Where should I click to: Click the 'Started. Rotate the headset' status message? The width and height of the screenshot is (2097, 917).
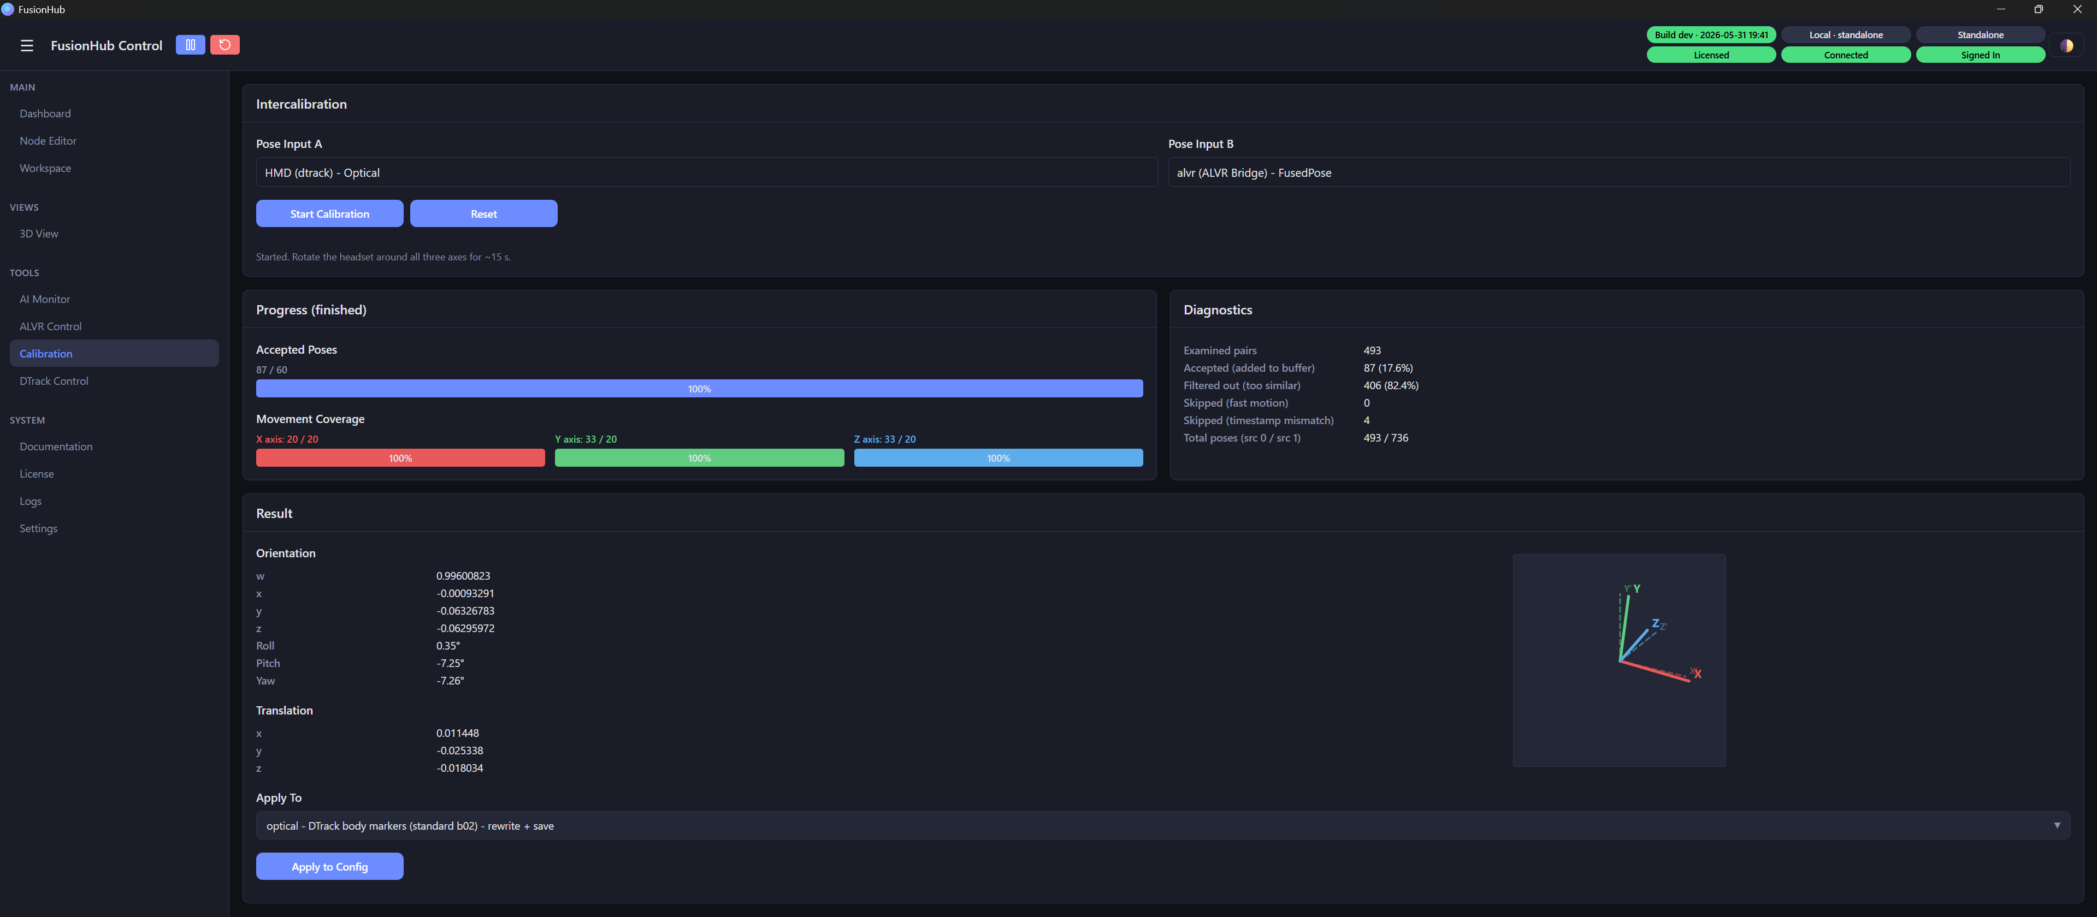tap(383, 257)
